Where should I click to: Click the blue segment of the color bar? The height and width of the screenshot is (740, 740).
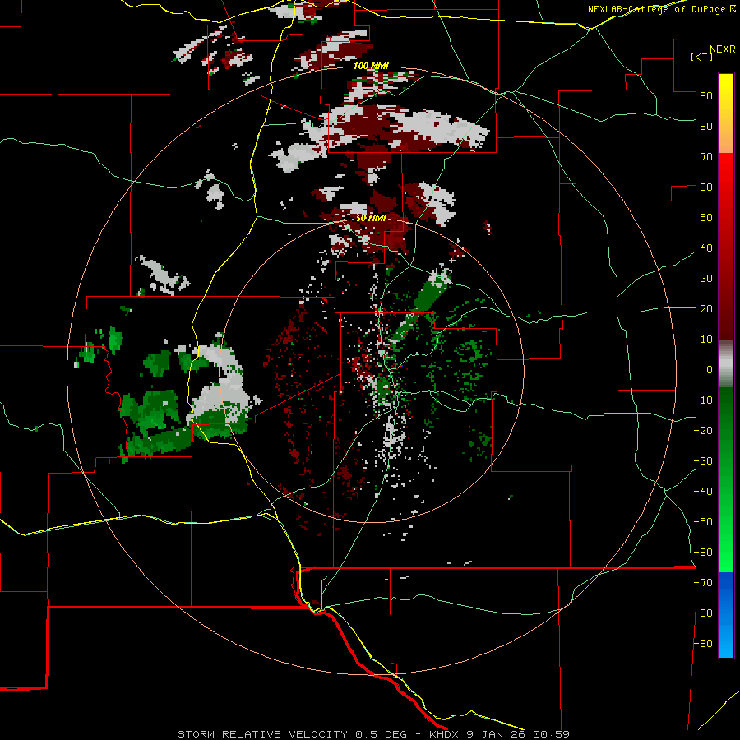coord(726,615)
